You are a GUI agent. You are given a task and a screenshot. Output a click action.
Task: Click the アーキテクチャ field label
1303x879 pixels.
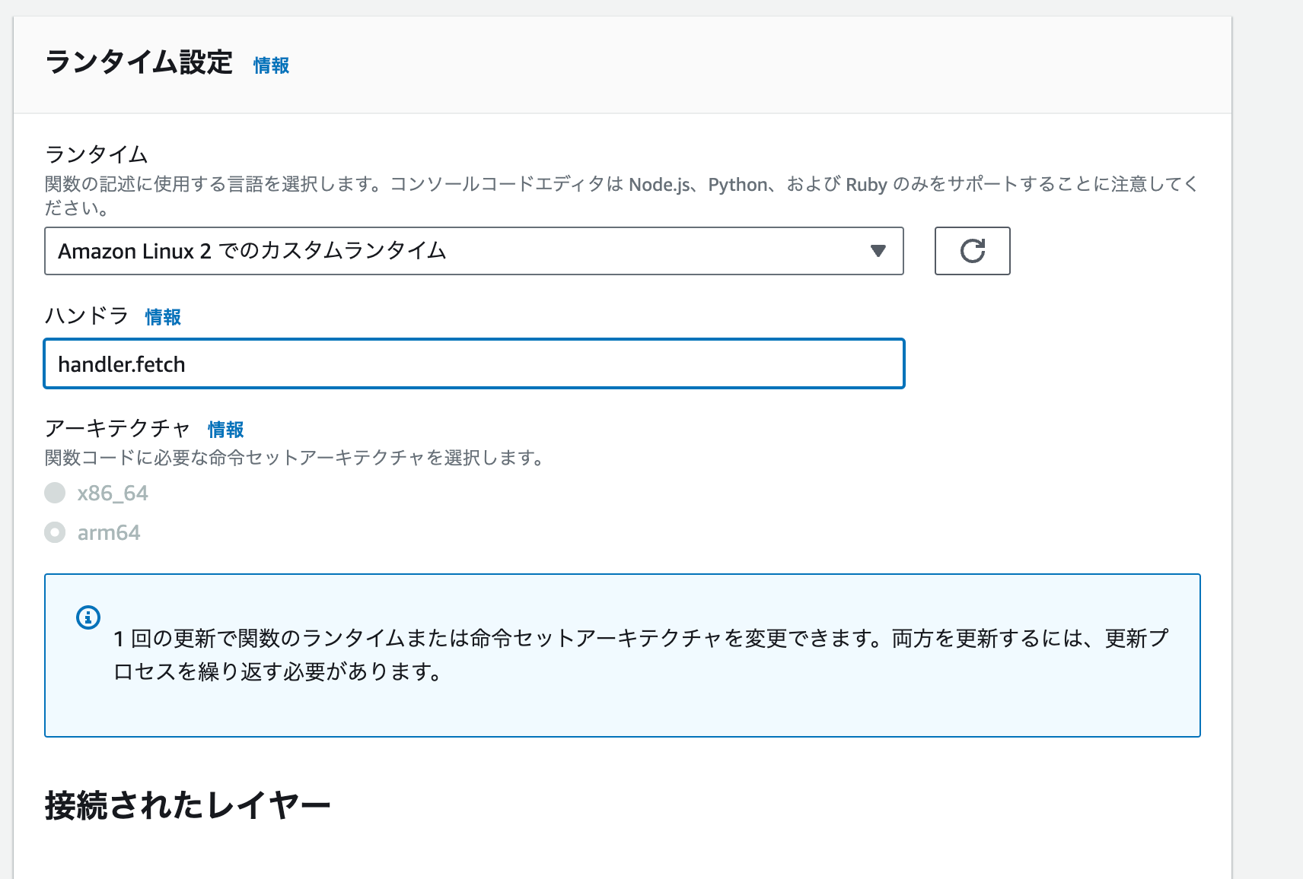pos(118,428)
